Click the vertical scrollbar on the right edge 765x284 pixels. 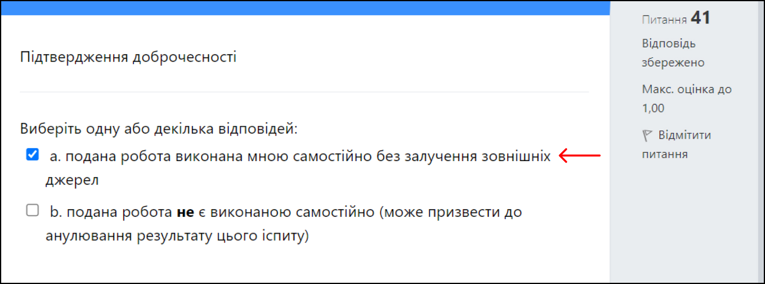coord(761,142)
